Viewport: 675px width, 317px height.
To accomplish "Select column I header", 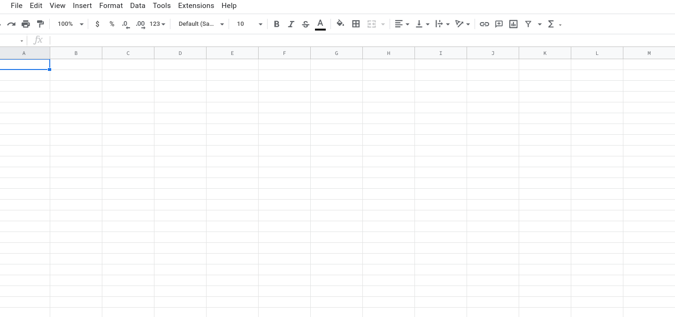I will 441,53.
